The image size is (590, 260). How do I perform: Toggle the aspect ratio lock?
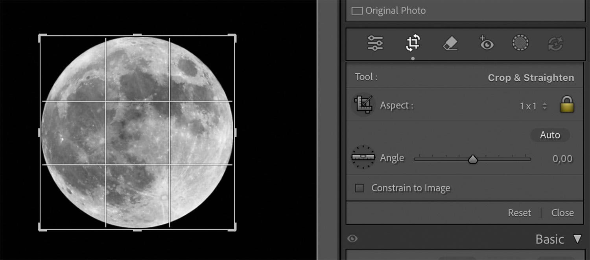(567, 105)
